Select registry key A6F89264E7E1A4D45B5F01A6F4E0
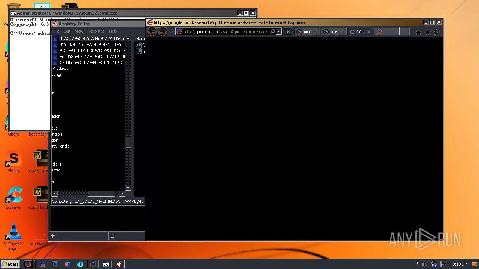This screenshot has height=269, width=479. tap(92, 56)
